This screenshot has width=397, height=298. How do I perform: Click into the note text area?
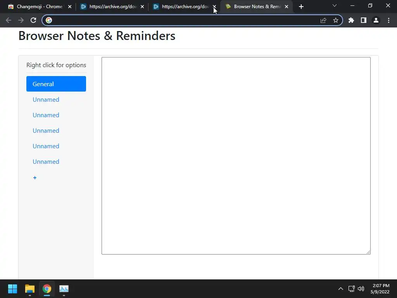[x=236, y=156]
